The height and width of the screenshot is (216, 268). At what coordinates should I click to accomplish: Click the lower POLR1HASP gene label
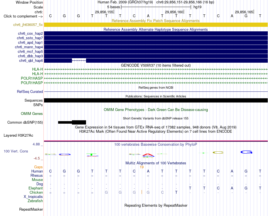click(32, 83)
